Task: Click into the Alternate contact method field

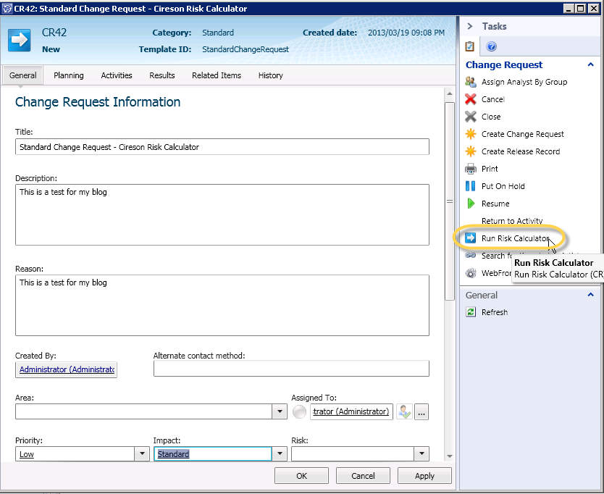Action: (291, 369)
